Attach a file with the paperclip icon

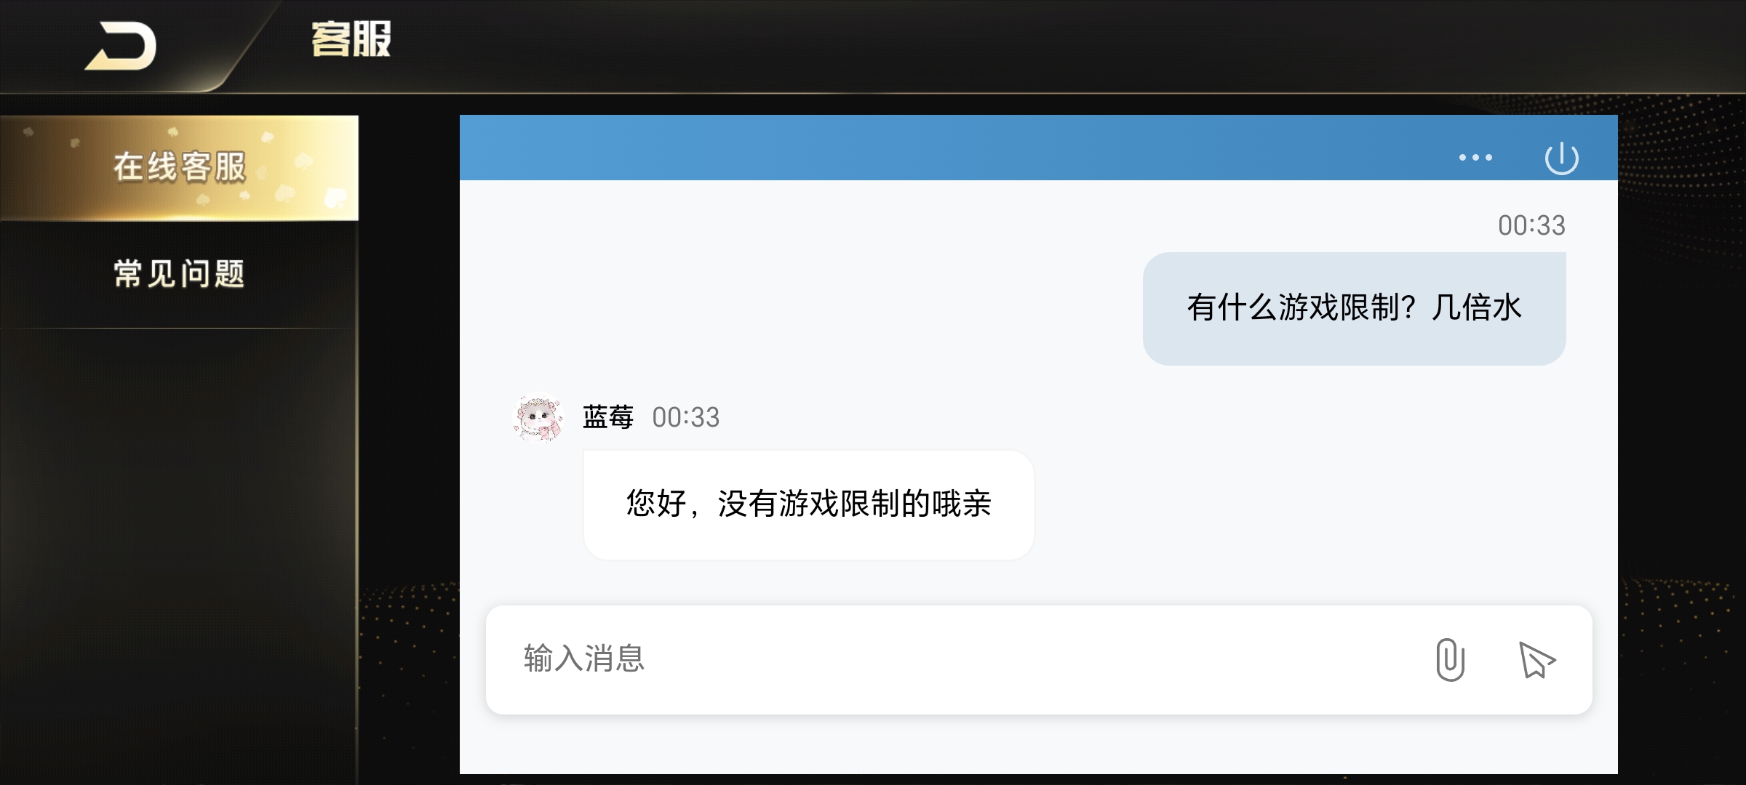point(1450,659)
